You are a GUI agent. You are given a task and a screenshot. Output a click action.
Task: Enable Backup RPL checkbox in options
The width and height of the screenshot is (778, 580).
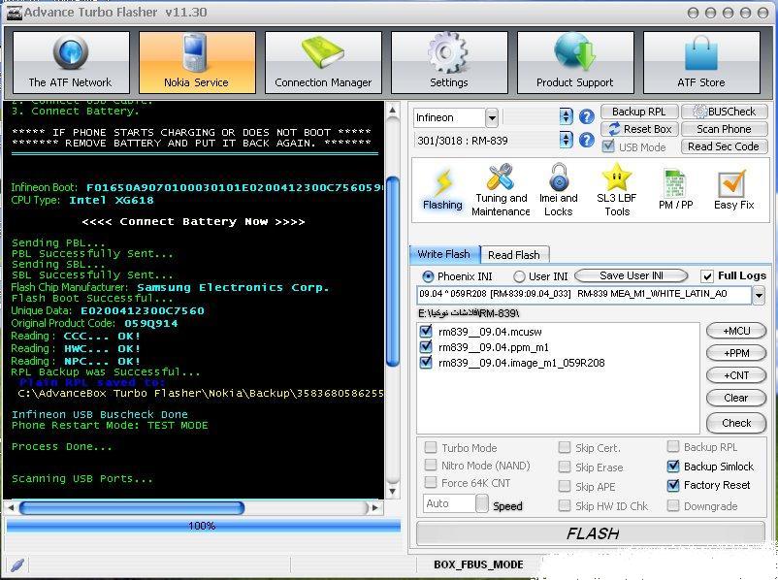(x=673, y=446)
